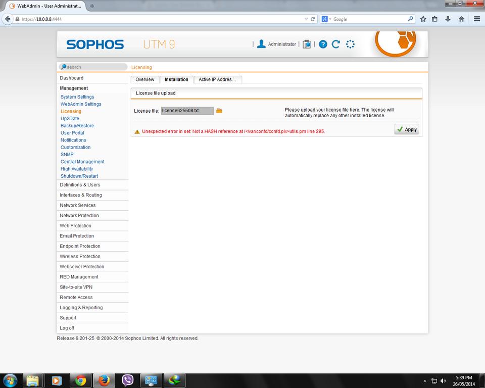The image size is (485, 388).
Task: Go to Up2Date page
Action: tap(70, 119)
